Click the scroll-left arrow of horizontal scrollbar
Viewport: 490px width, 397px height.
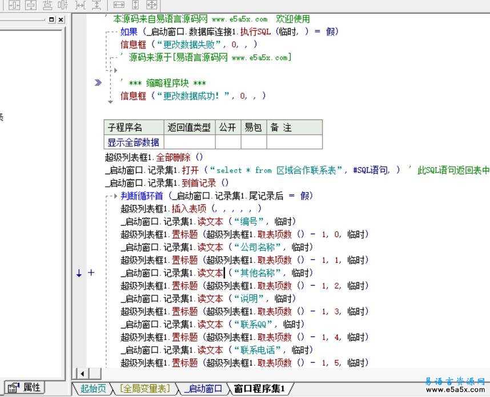pyautogui.click(x=82, y=374)
